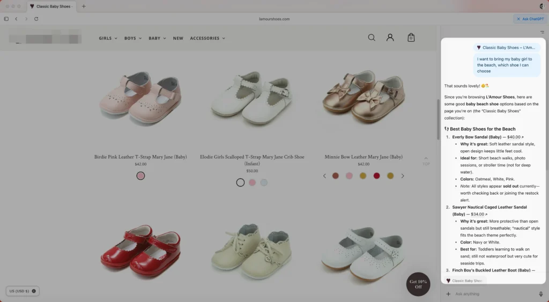Click the Ask anything chat input
This screenshot has height=302, width=549.
click(x=493, y=294)
